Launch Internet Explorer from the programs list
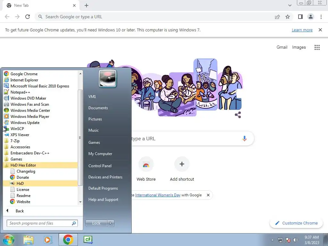This screenshot has height=246, width=328. click(x=40, y=80)
